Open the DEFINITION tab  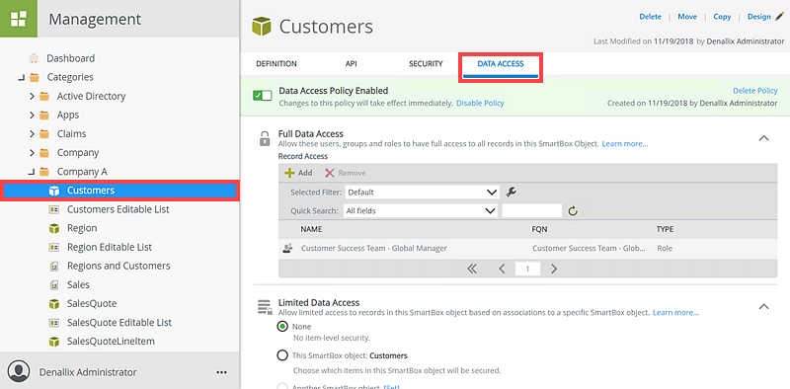click(x=276, y=64)
